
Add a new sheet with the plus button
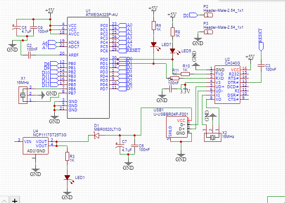pos(14,200)
